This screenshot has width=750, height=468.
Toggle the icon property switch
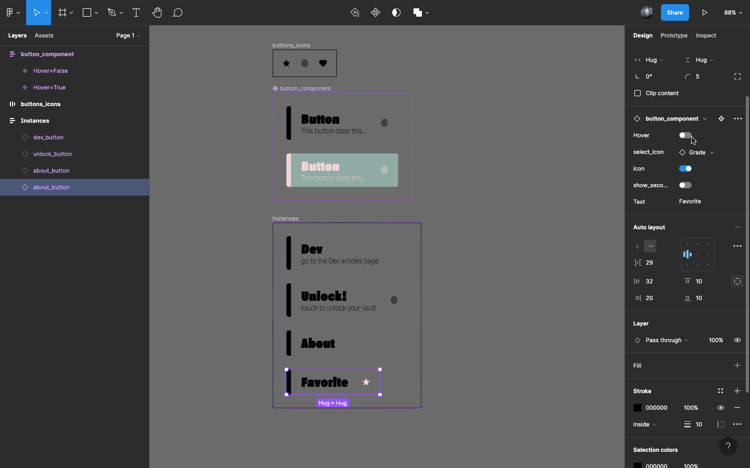[685, 168]
